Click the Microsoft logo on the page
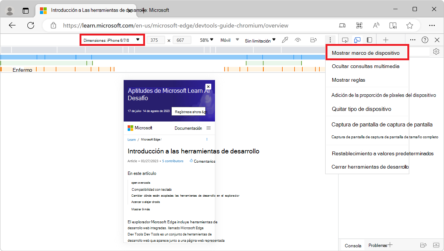The width and height of the screenshot is (444, 251). (x=140, y=128)
